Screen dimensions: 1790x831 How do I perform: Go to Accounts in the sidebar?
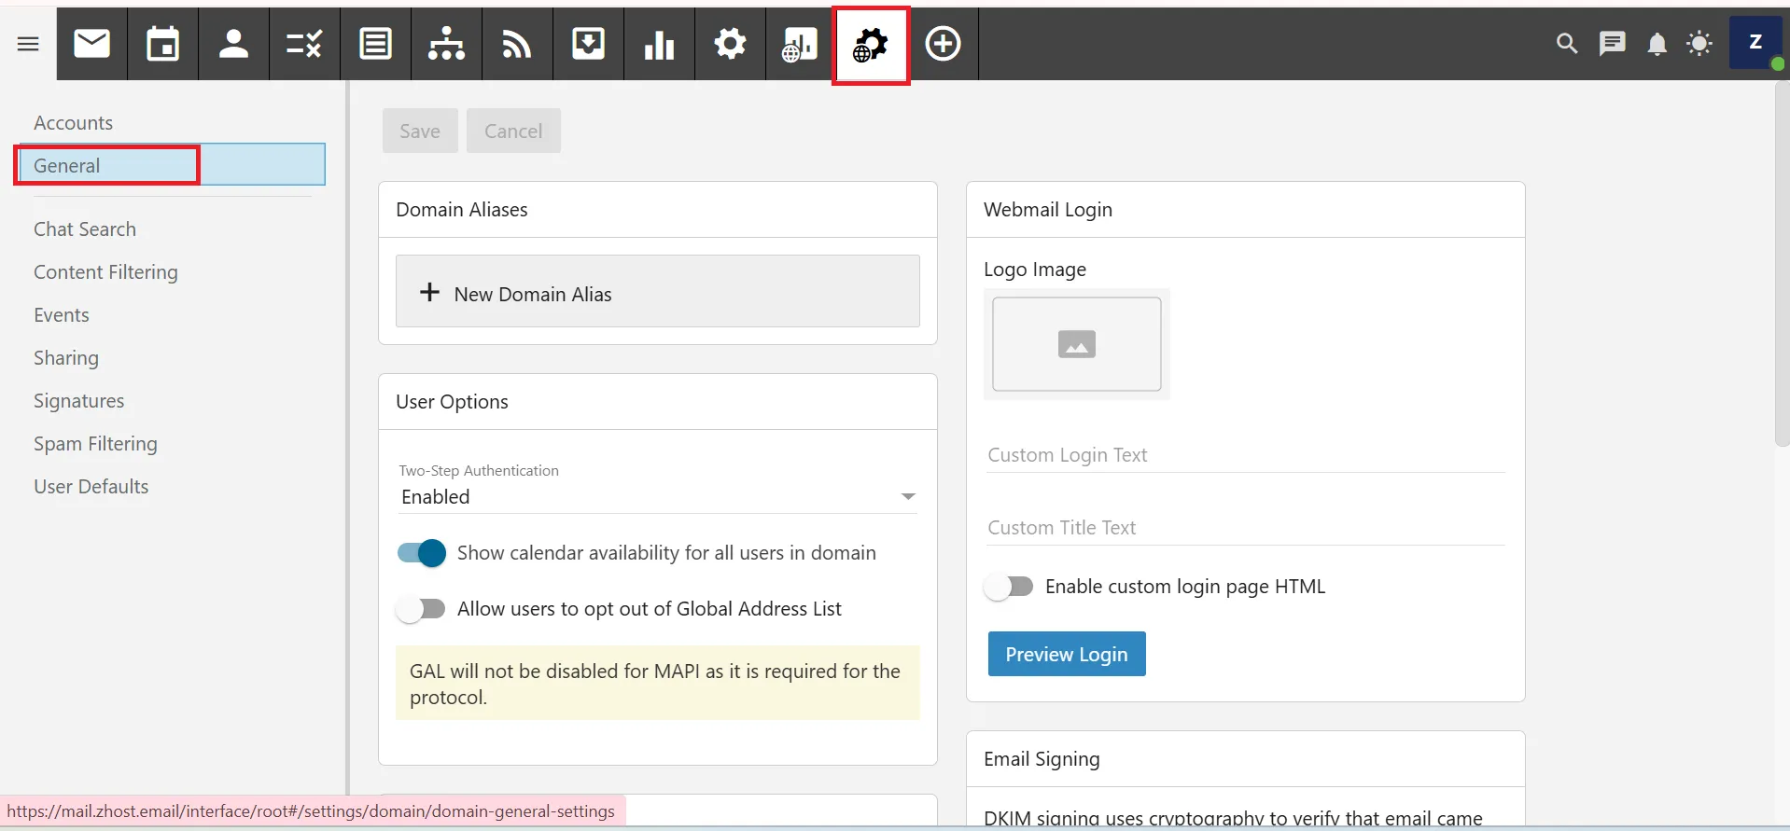click(73, 123)
